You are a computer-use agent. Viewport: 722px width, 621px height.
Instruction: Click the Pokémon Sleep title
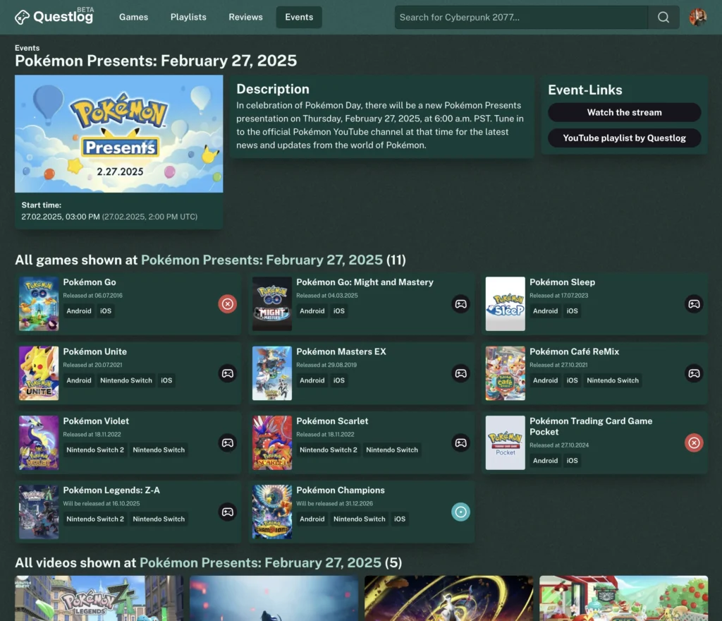562,282
